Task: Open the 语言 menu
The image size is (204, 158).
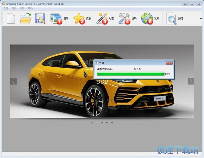Action: click(22, 8)
